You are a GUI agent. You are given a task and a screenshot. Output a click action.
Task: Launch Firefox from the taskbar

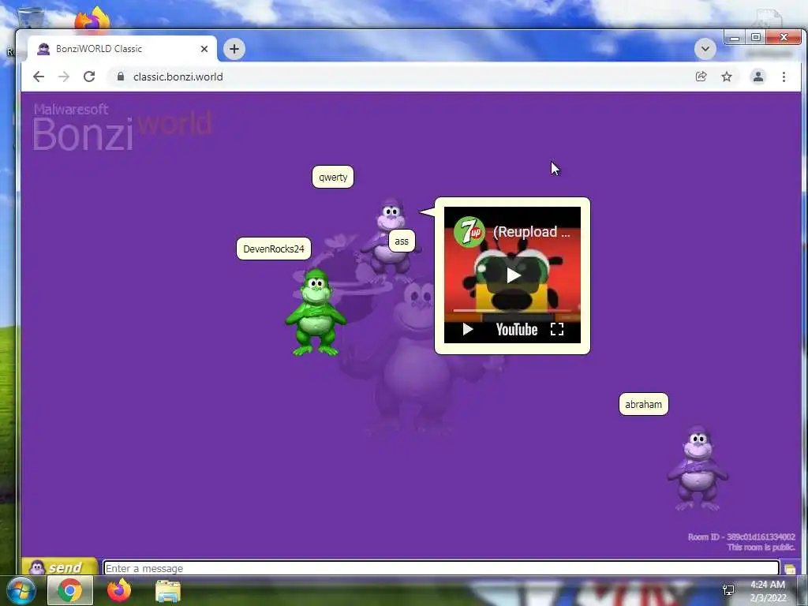(x=119, y=590)
